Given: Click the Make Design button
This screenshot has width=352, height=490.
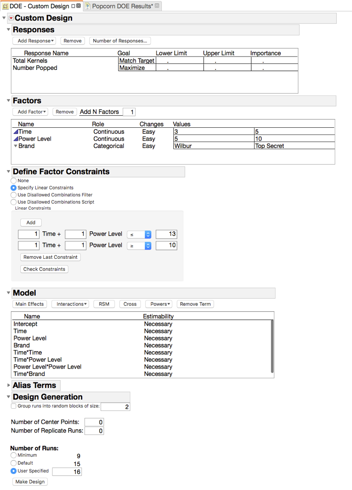Looking at the screenshot, I should 29,481.
